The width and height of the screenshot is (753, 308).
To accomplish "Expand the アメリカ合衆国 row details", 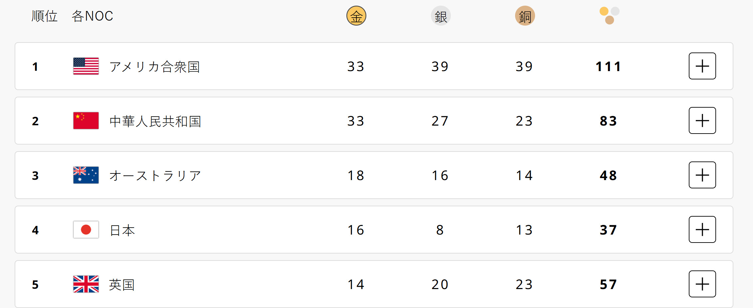I will 702,66.
